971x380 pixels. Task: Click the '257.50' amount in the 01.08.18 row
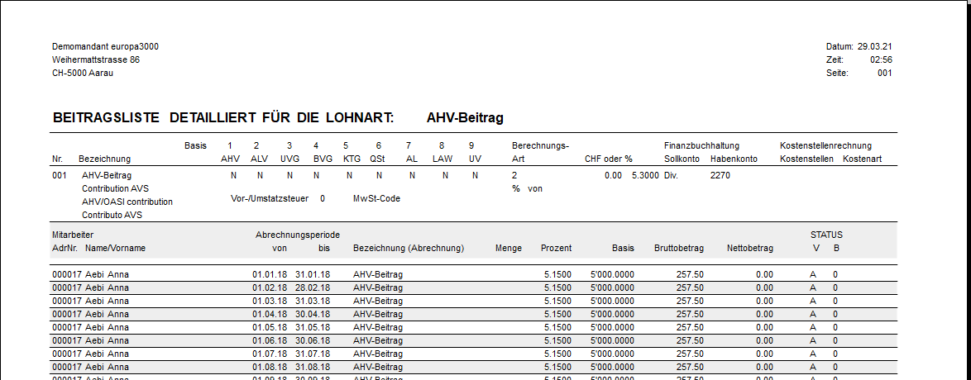[x=690, y=367]
